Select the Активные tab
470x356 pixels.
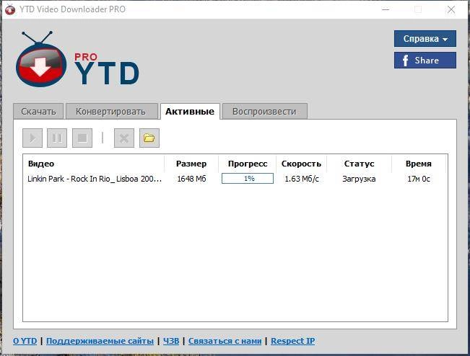pyautogui.click(x=190, y=111)
